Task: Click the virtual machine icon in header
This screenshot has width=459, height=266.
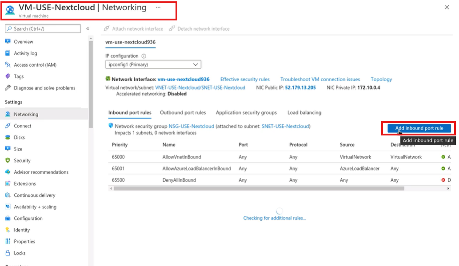Action: [10, 10]
